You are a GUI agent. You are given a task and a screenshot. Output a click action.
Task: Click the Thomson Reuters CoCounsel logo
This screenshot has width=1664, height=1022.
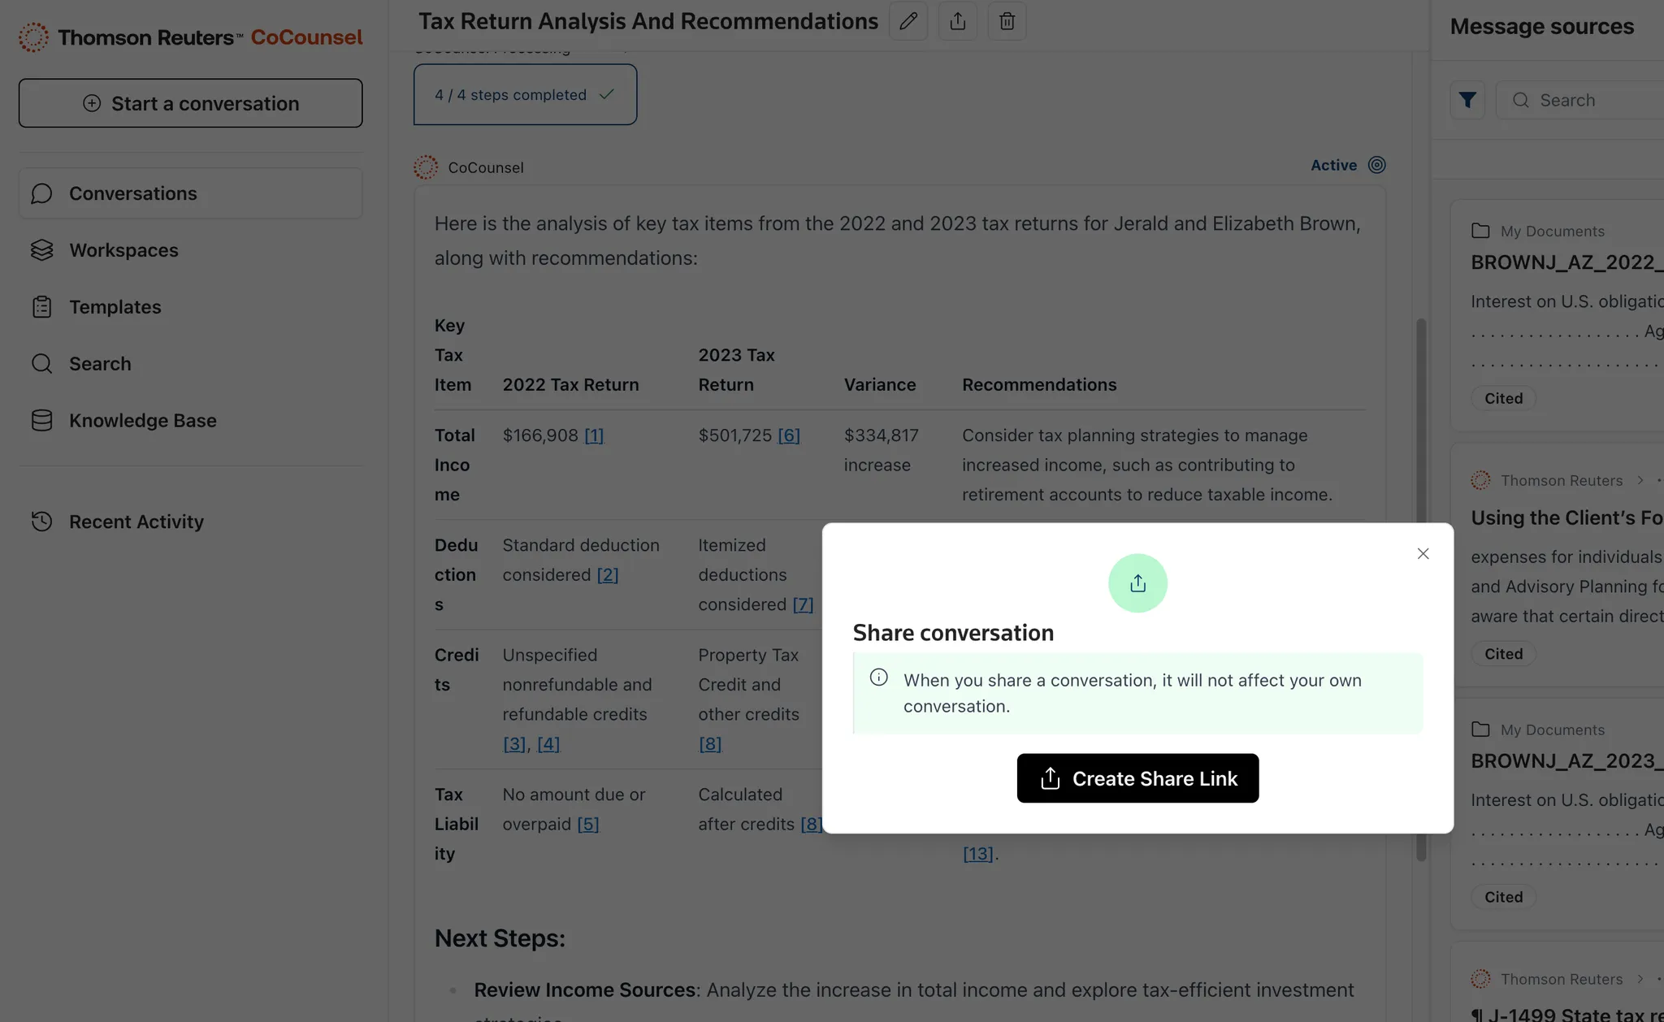coord(190,37)
